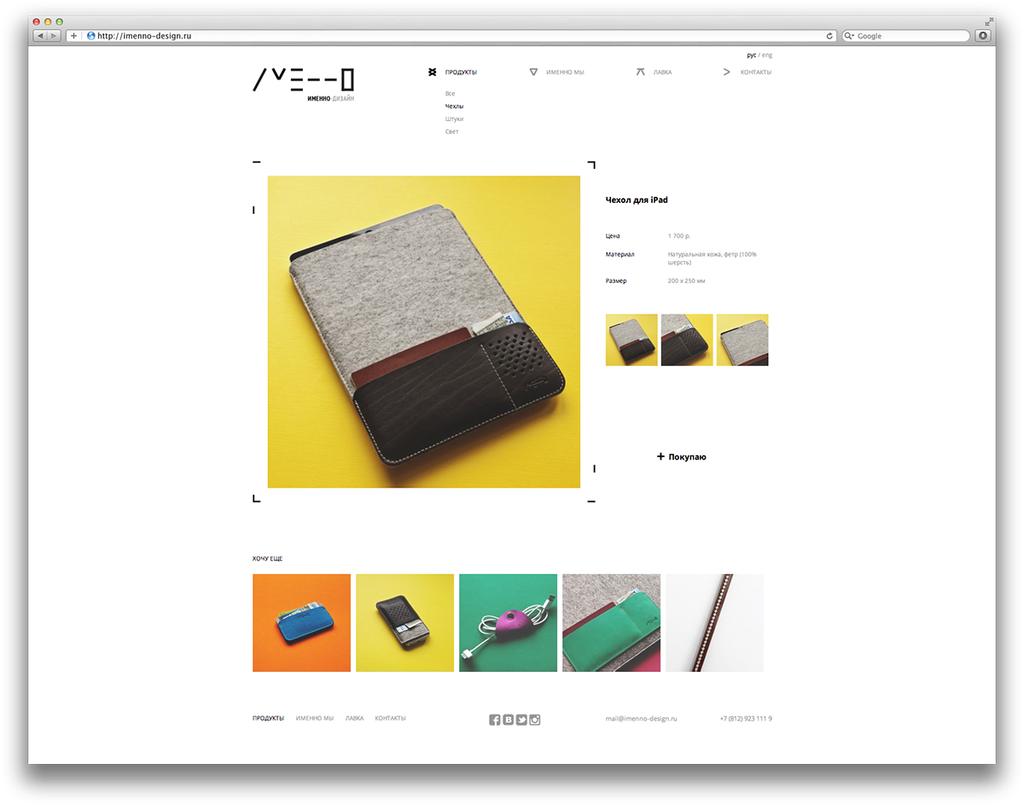Open the Контакты top menu item

(756, 72)
